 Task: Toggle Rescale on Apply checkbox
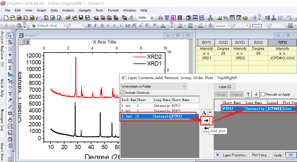coord(263,94)
